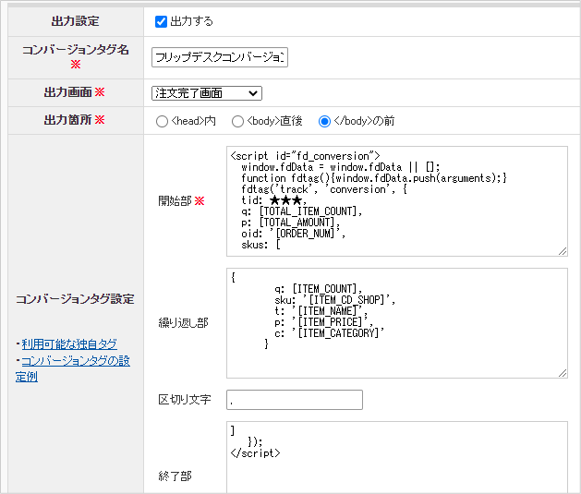Screen dimensions: 581x494
Task: Click inside the 終了部 textarea
Action: pyautogui.click(x=397, y=457)
